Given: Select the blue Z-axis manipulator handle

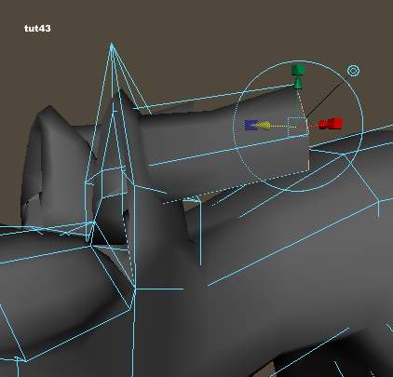Looking at the screenshot, I should [x=251, y=125].
